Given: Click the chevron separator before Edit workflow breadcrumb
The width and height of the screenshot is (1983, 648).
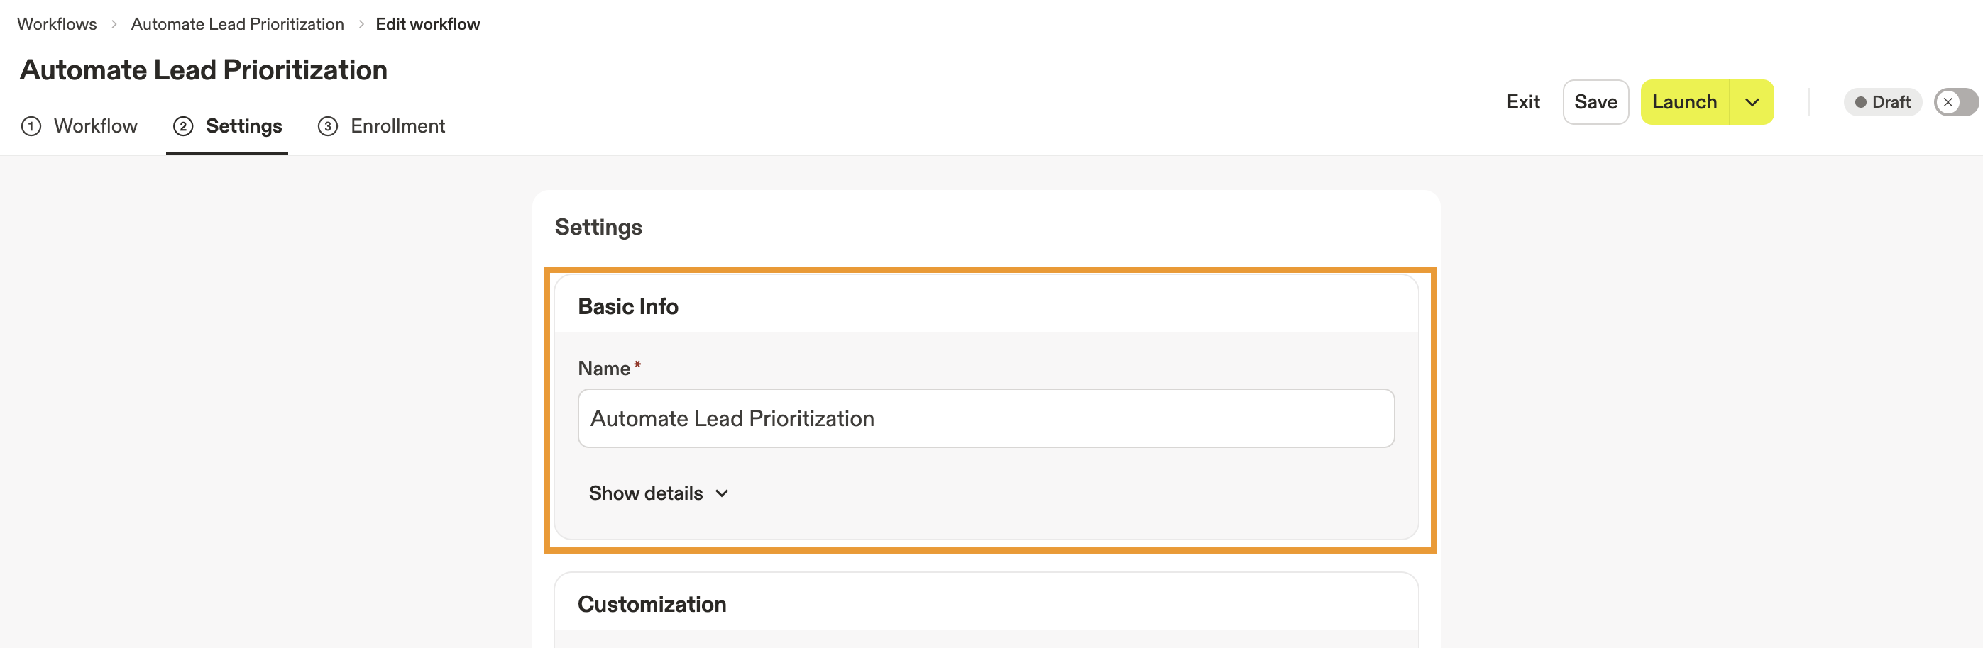Looking at the screenshot, I should (x=361, y=25).
